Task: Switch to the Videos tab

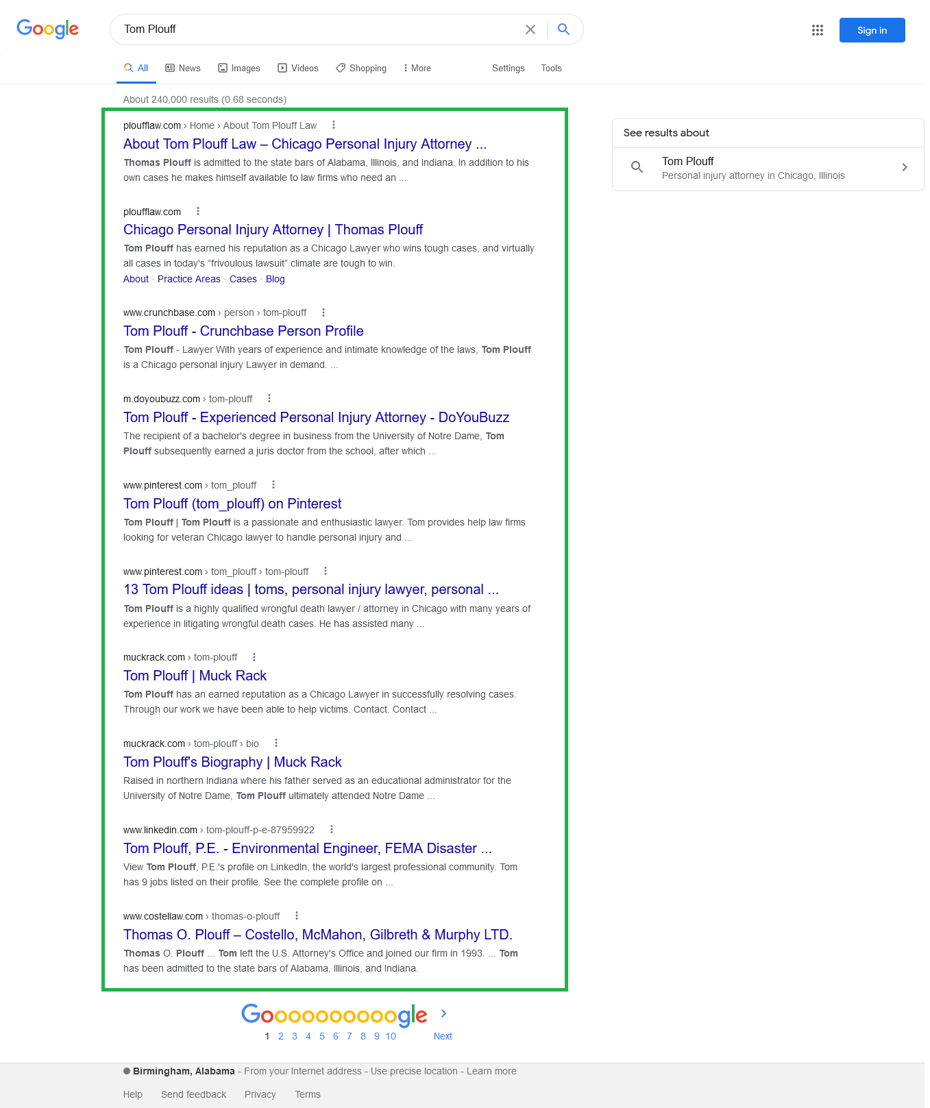Action: 298,69
